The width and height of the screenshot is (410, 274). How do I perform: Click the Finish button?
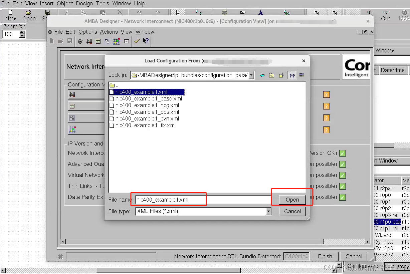point(325,256)
